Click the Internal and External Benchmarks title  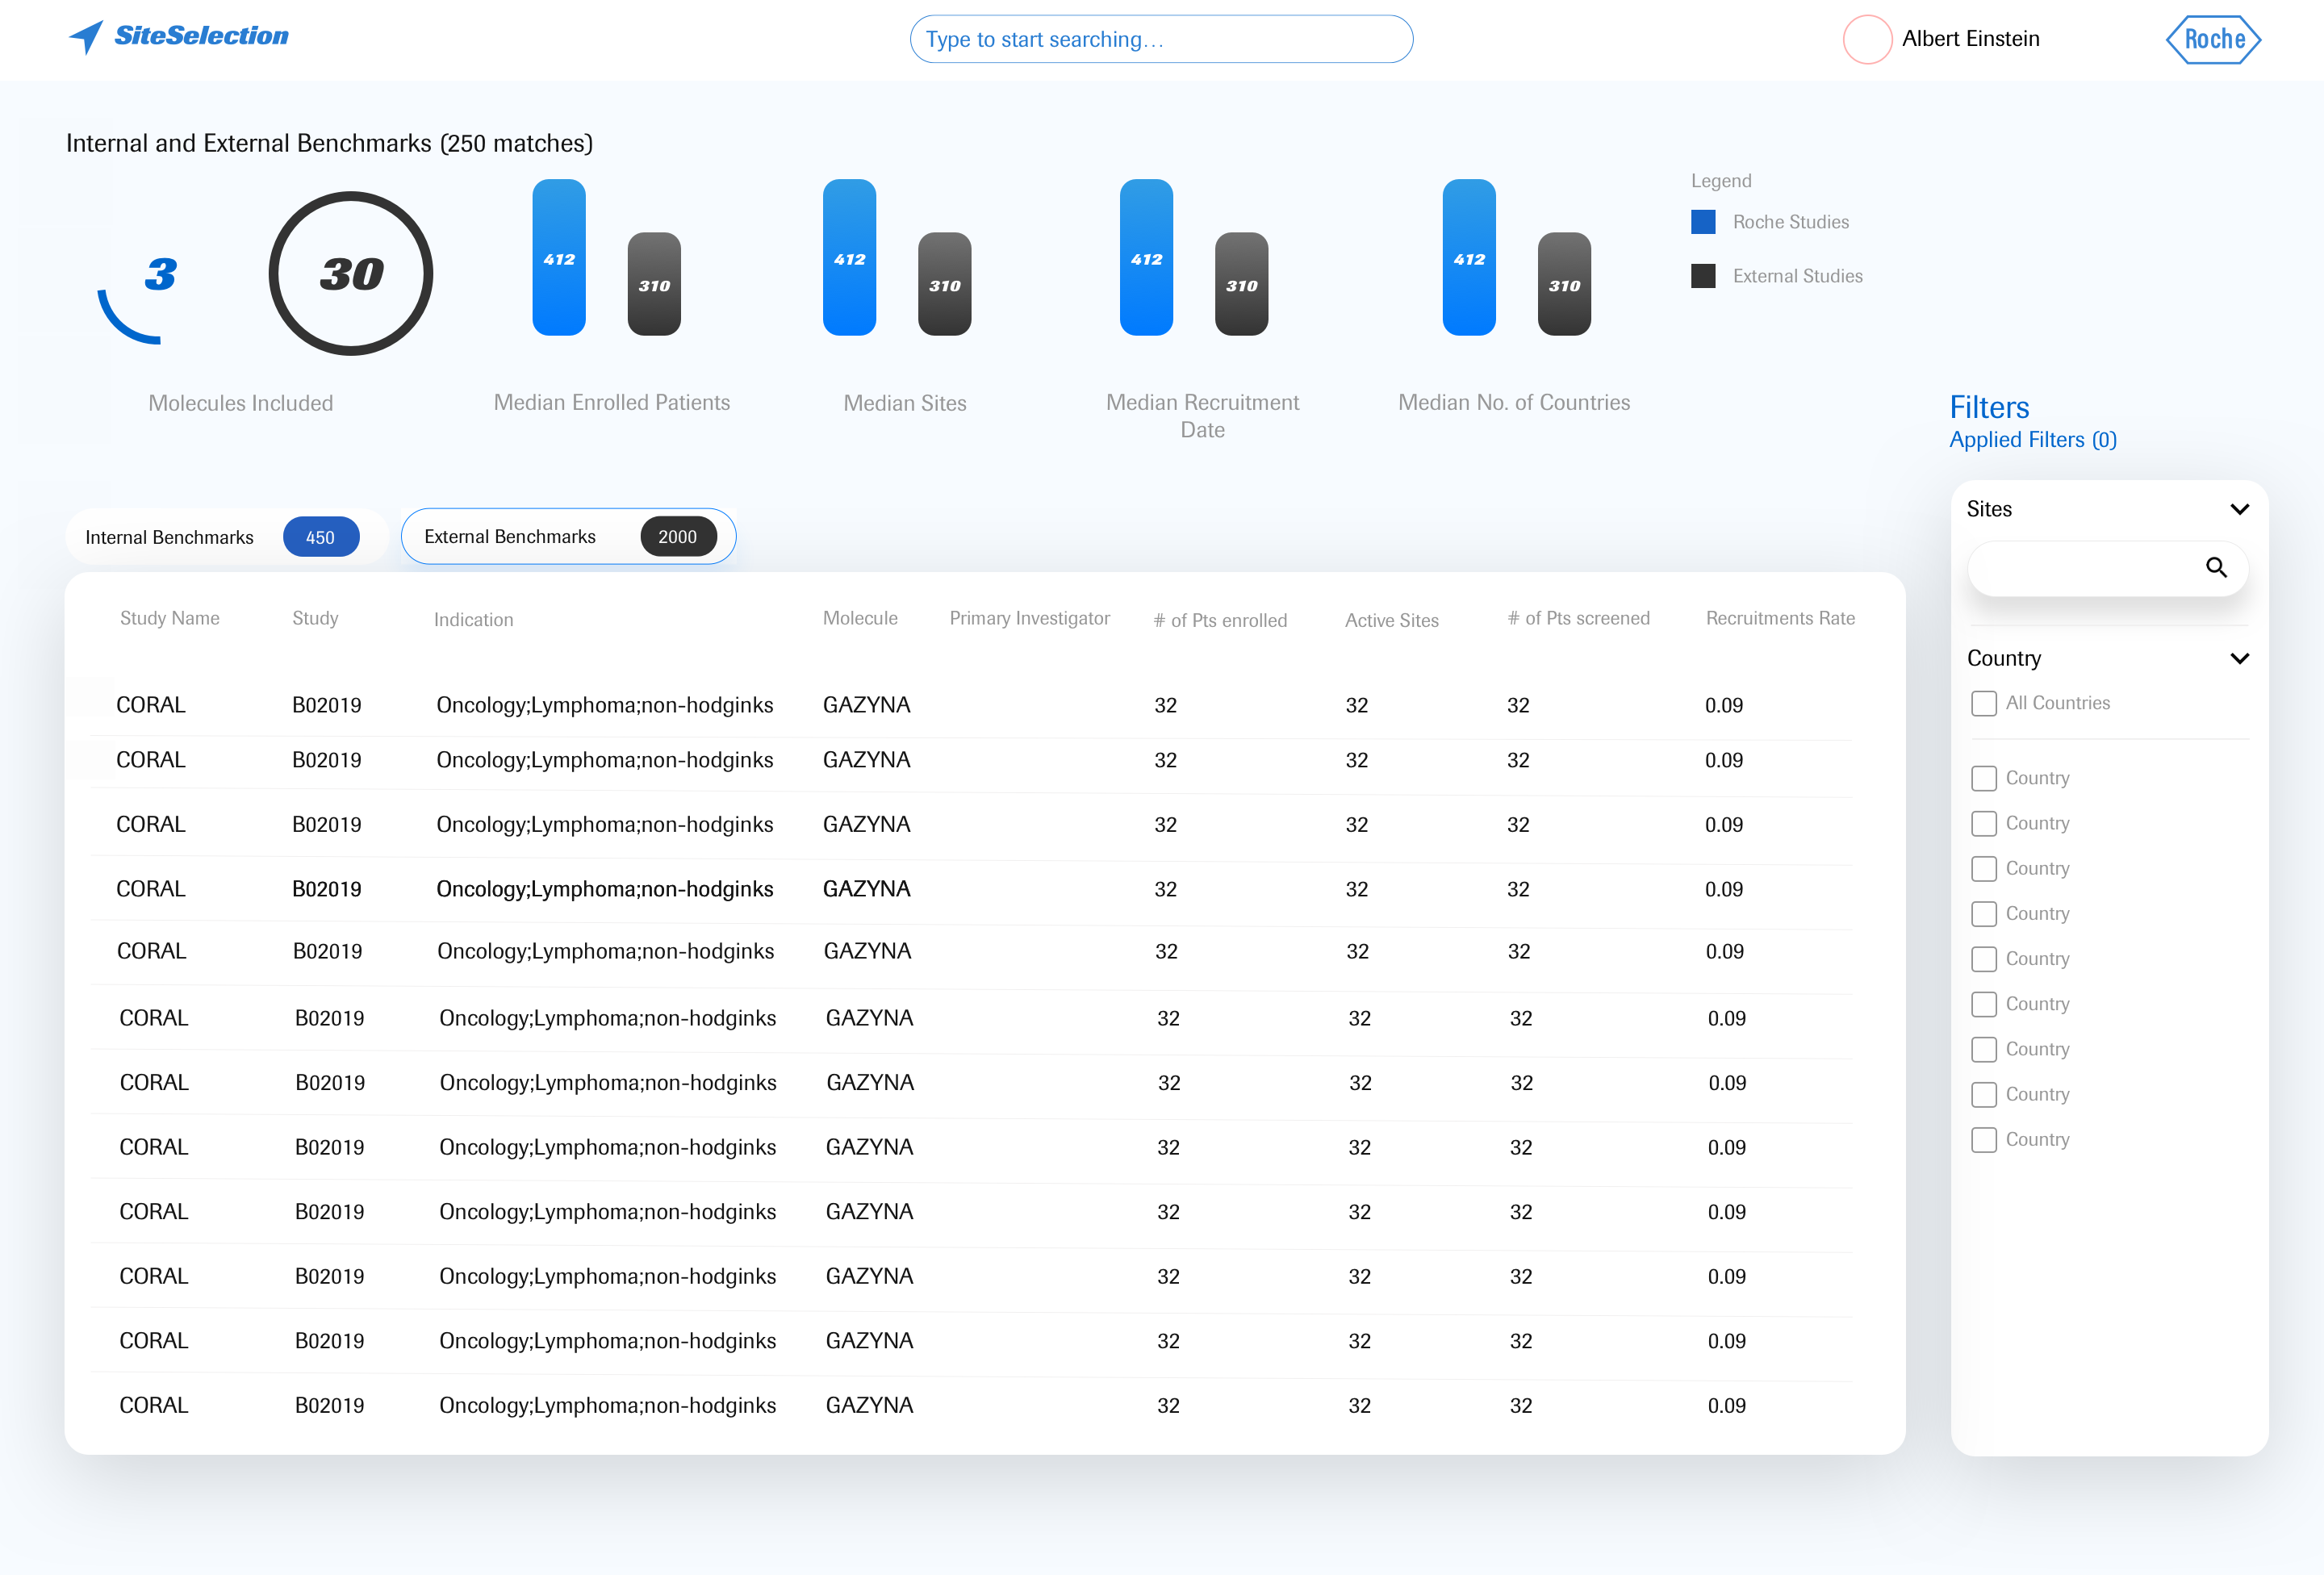point(329,143)
